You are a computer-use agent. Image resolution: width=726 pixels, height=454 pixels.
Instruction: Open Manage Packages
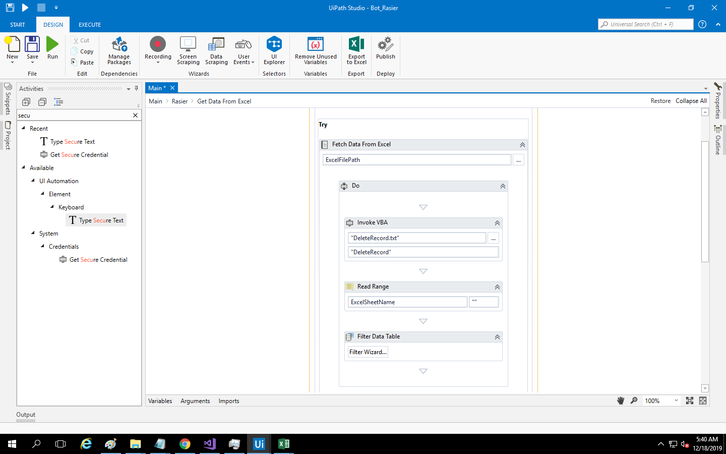point(119,50)
